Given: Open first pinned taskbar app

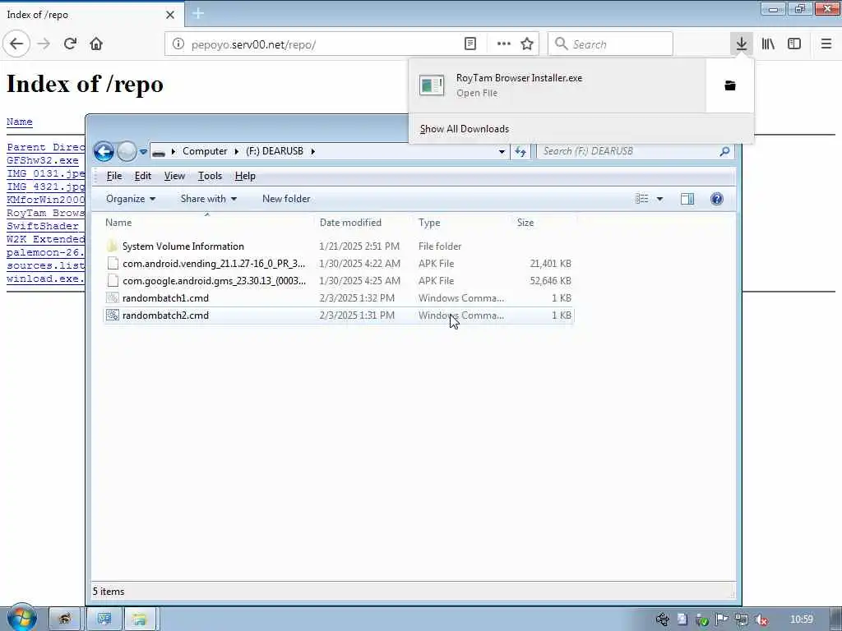Looking at the screenshot, I should pyautogui.click(x=64, y=619).
